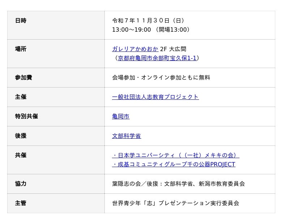Open the ガレリアかめおか venue link
The width and height of the screenshot is (289, 224).
point(135,49)
